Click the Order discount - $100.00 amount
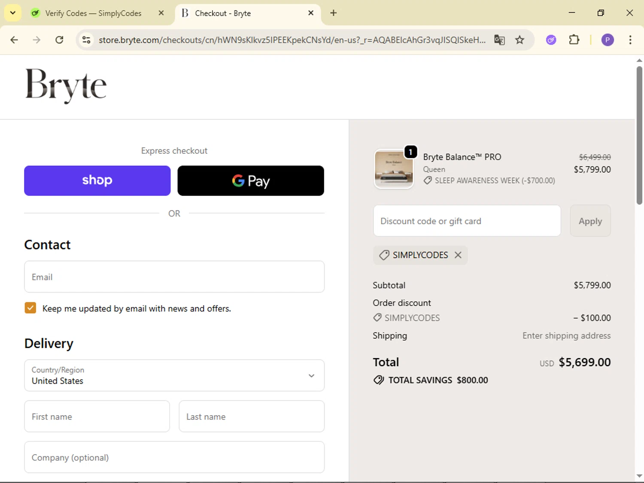This screenshot has height=483, width=644. (592, 318)
